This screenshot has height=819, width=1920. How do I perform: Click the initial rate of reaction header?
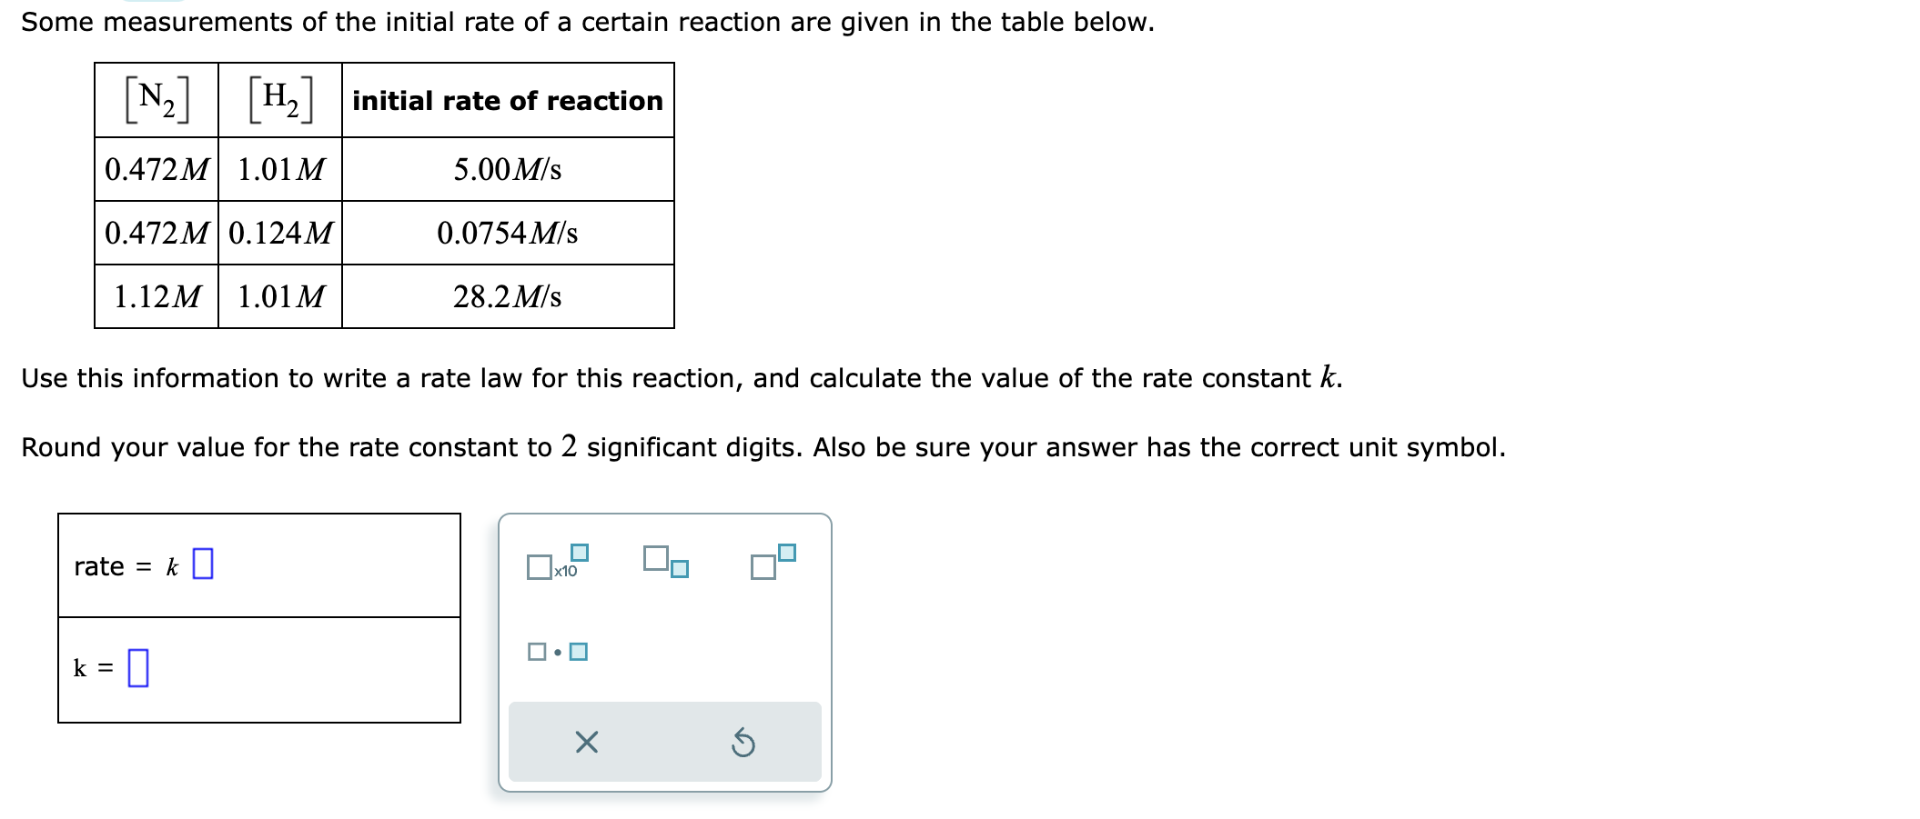pos(508,100)
